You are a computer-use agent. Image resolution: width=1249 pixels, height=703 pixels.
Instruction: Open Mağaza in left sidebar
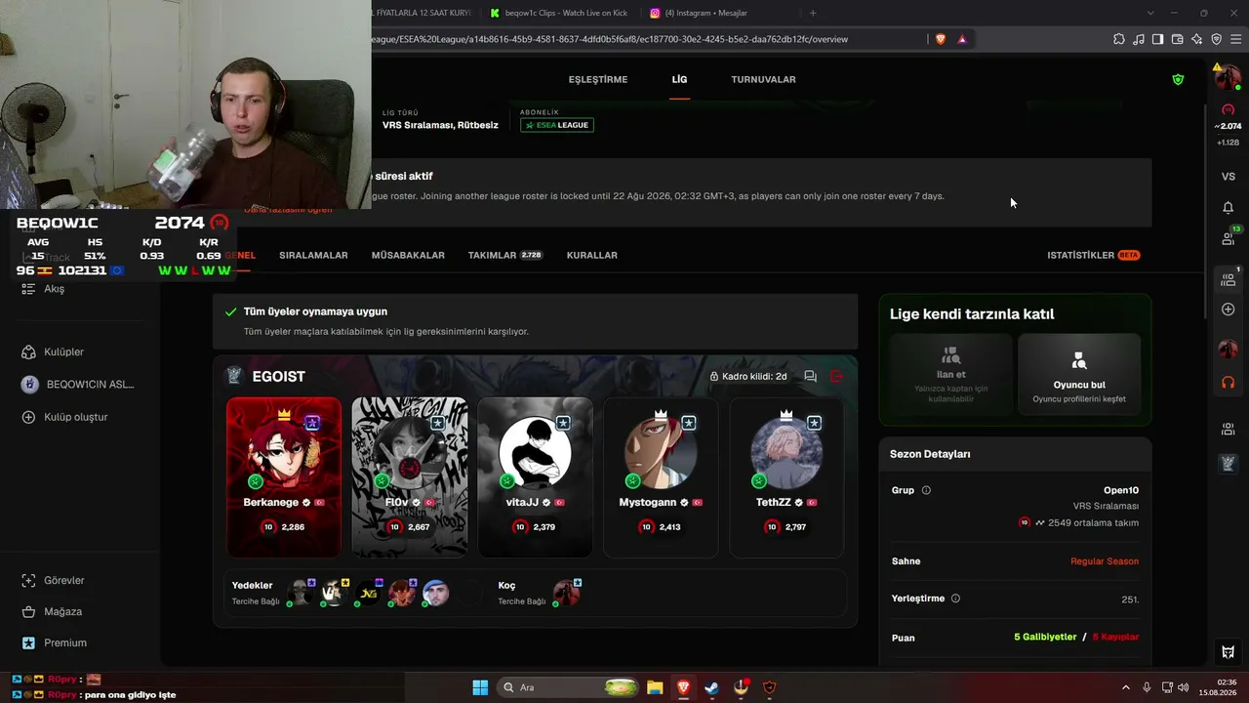point(52,611)
